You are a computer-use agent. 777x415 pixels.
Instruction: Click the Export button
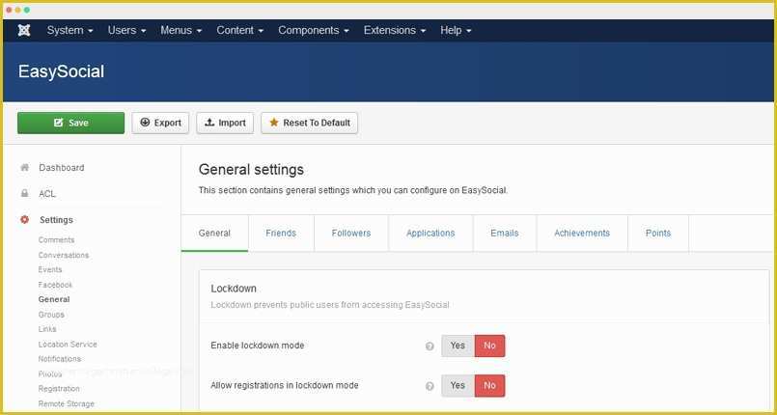[160, 123]
